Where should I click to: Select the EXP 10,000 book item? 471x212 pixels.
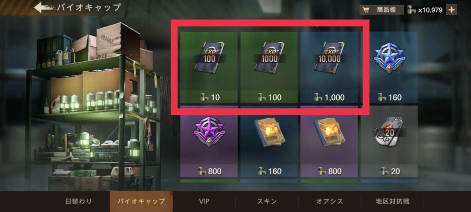[x=329, y=67]
